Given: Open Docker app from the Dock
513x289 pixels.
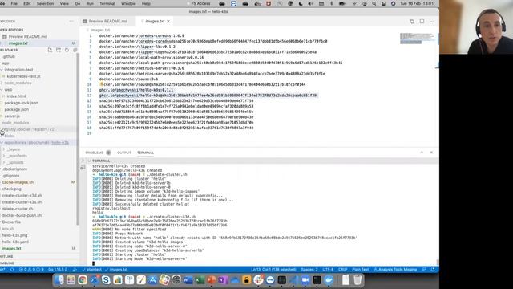Looking at the screenshot, I should click(x=329, y=280).
